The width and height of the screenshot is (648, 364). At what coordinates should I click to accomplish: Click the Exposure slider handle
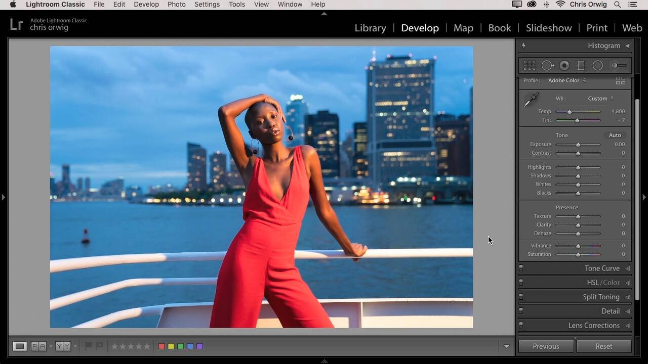coord(578,145)
